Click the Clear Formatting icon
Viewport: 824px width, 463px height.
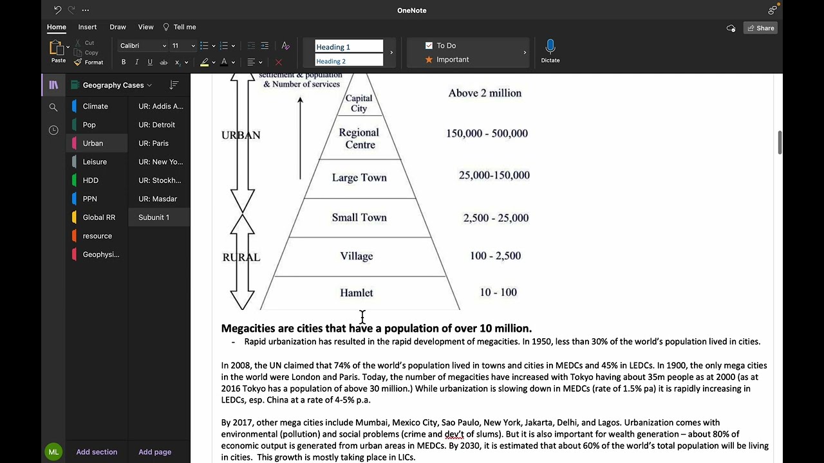tap(286, 46)
